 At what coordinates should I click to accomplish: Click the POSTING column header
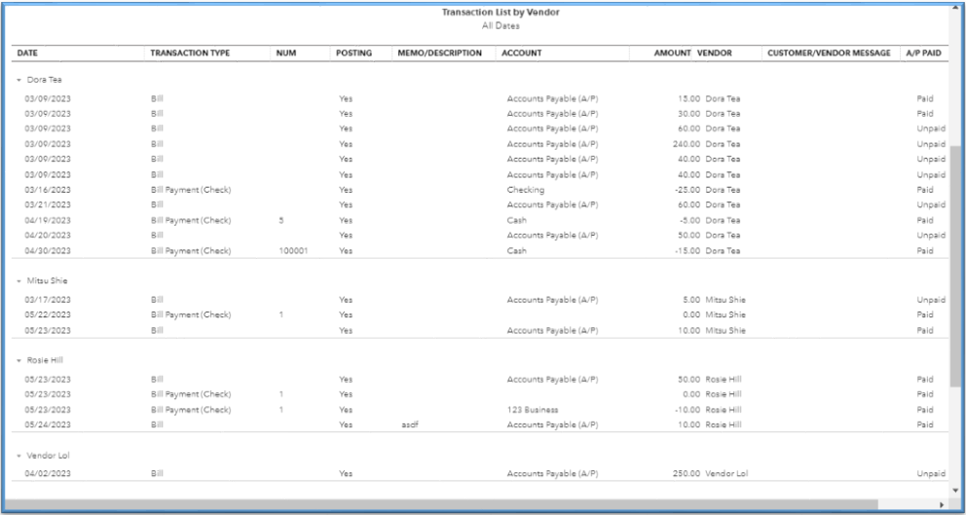353,53
